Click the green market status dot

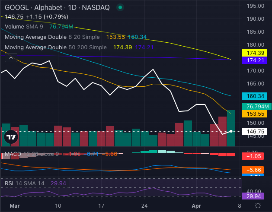coord(119,8)
